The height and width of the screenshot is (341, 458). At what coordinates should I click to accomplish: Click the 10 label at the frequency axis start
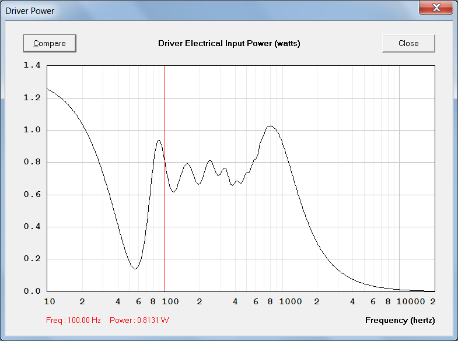tap(50, 301)
